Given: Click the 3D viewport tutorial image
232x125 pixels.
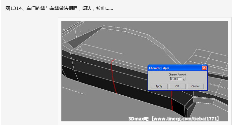Looking at the screenshot, I should point(145,71).
